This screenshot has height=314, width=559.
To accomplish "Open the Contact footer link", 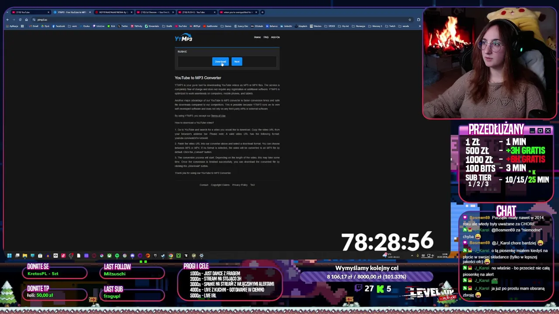I will tap(204, 185).
